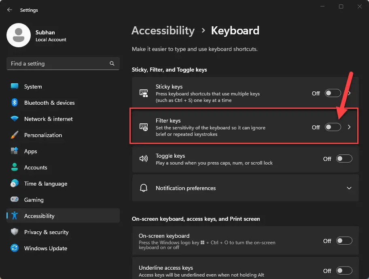Click 'Make it easier to type' description
Viewport: 369px width, 279px height.
pyautogui.click(x=195, y=49)
